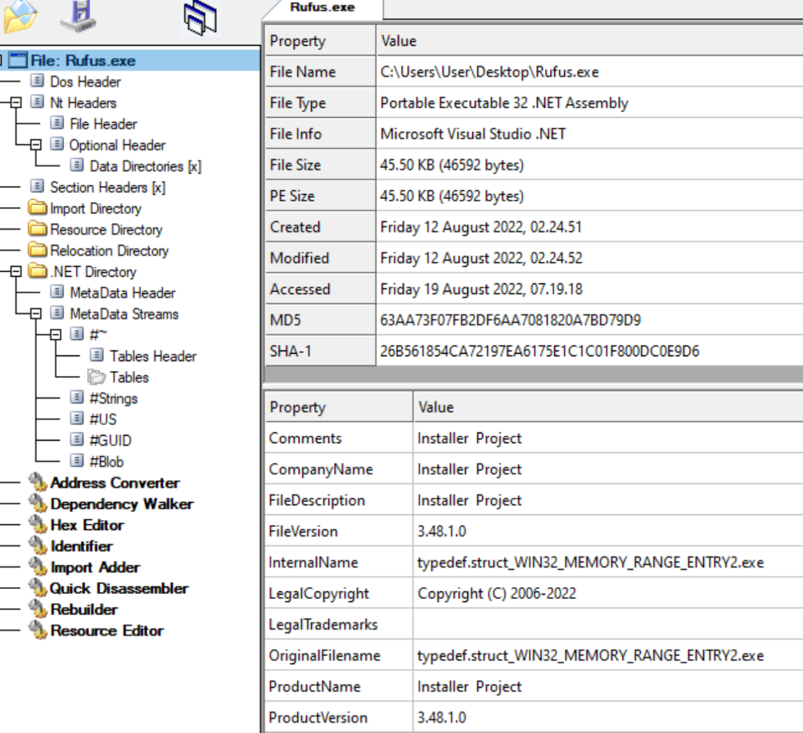Image resolution: width=803 pixels, height=733 pixels.
Task: Open the Tables Header node
Action: tap(152, 356)
